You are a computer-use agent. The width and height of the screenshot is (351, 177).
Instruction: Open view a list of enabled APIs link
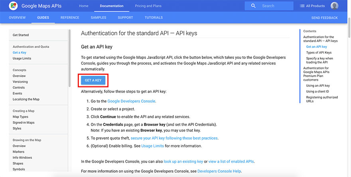(x=231, y=161)
